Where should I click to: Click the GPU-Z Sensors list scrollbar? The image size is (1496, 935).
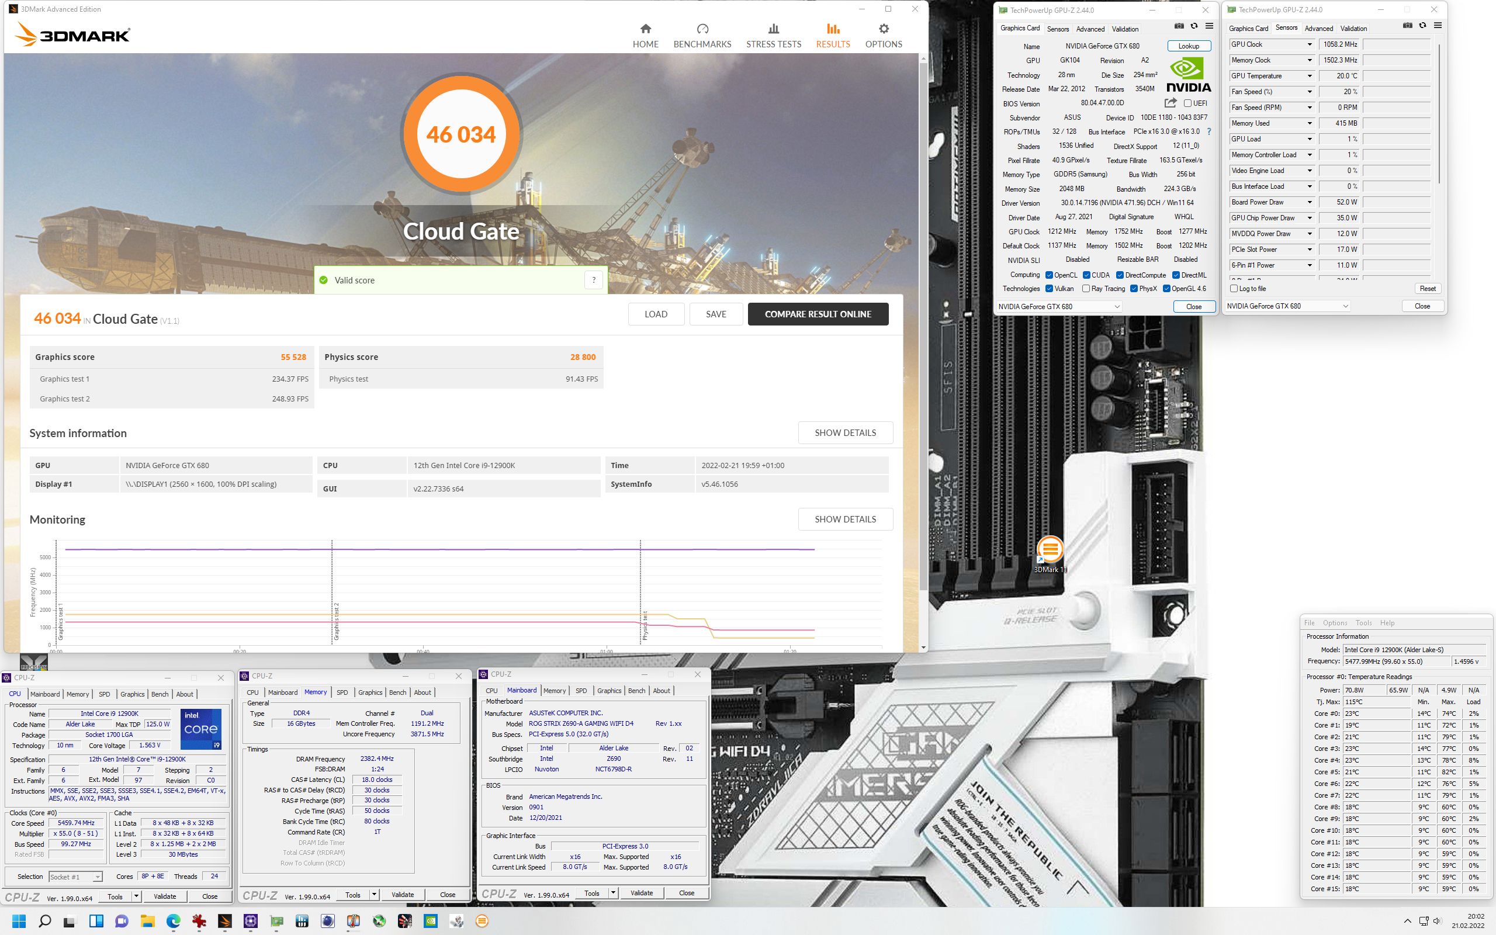pyautogui.click(x=1439, y=114)
